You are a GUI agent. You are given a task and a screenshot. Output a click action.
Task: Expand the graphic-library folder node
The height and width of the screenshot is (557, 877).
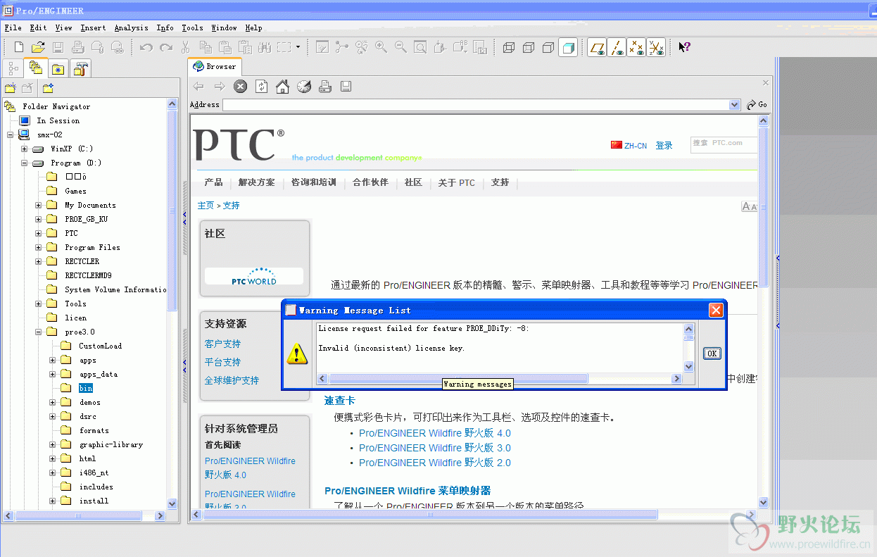[x=53, y=444]
